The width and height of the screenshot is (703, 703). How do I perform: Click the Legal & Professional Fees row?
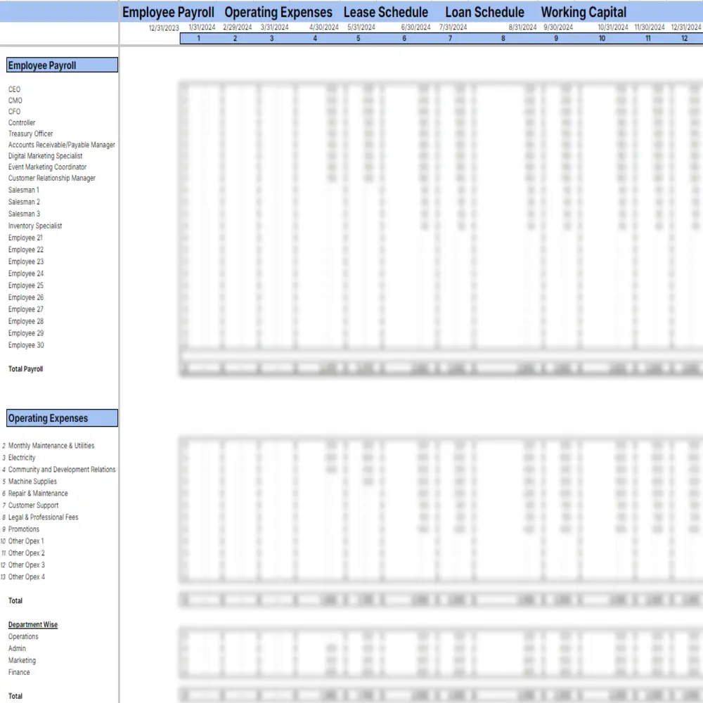tap(41, 517)
